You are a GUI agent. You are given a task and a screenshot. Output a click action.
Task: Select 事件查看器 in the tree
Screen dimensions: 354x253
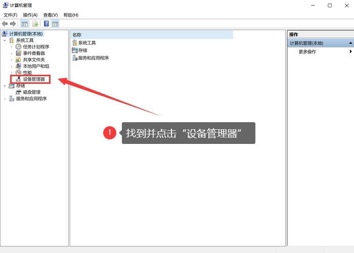(x=34, y=53)
